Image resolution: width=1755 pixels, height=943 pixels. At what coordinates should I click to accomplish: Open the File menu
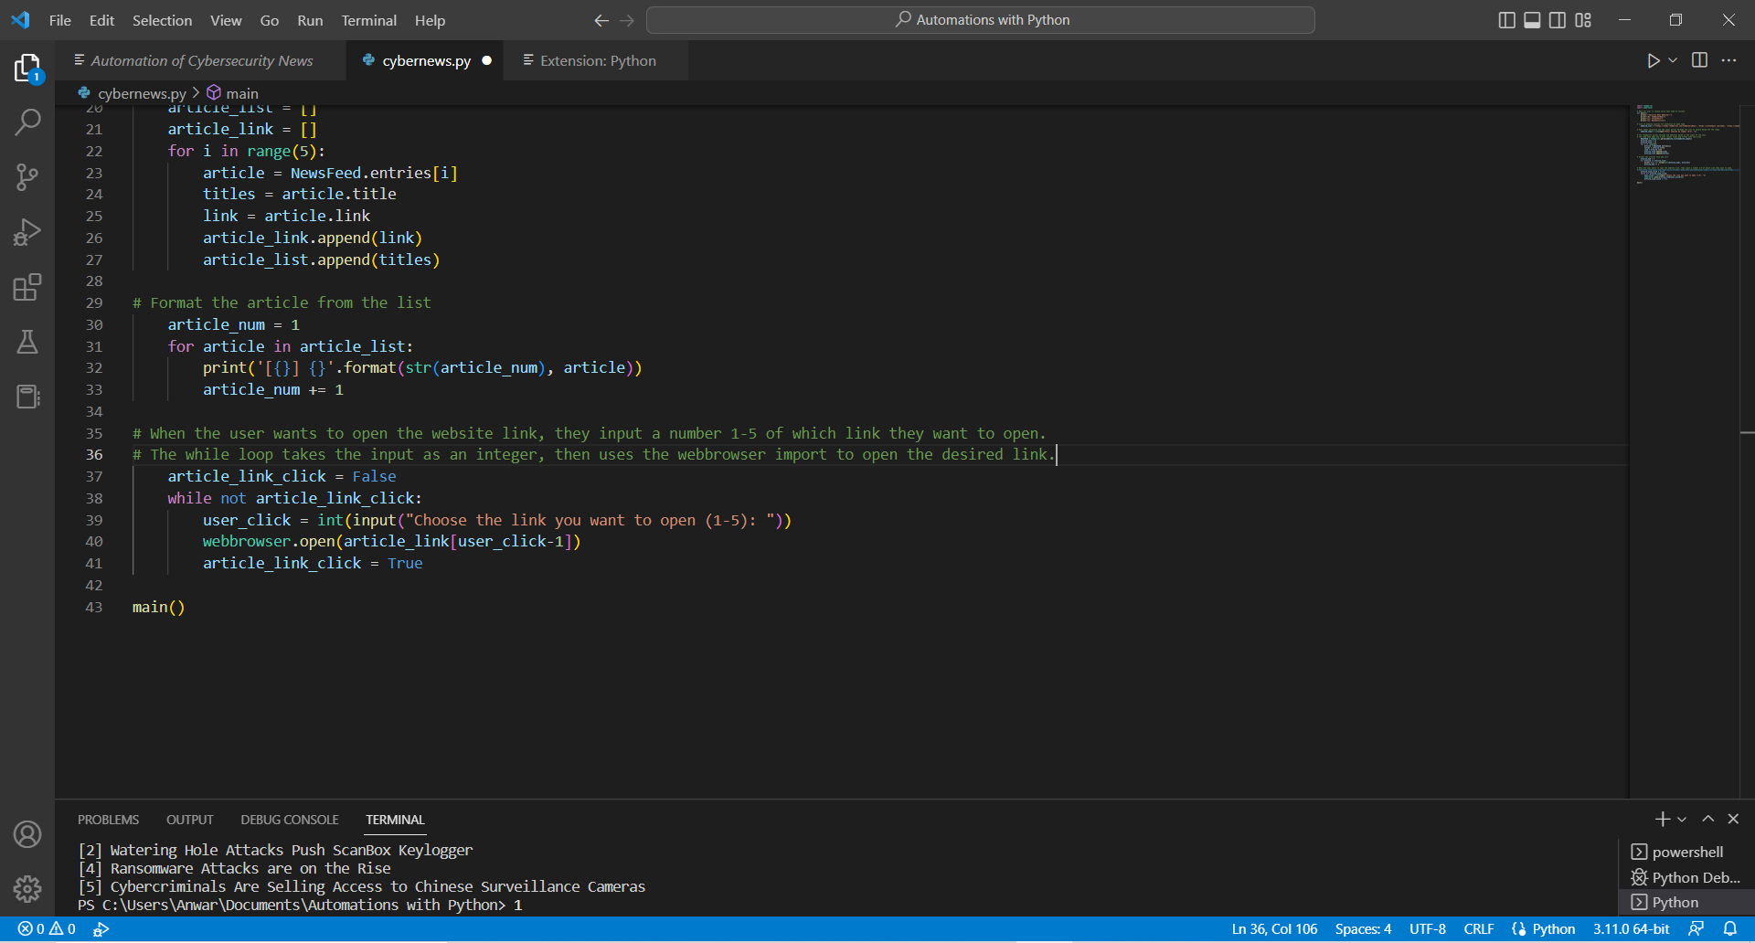coord(60,20)
